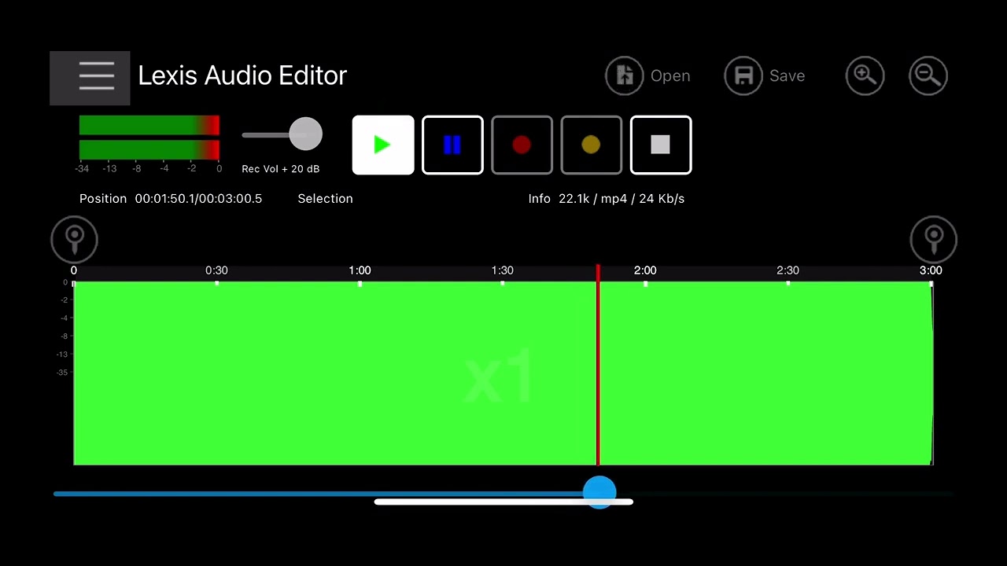Start playback with the green Play button
Image resolution: width=1007 pixels, height=566 pixels.
pyautogui.click(x=383, y=145)
